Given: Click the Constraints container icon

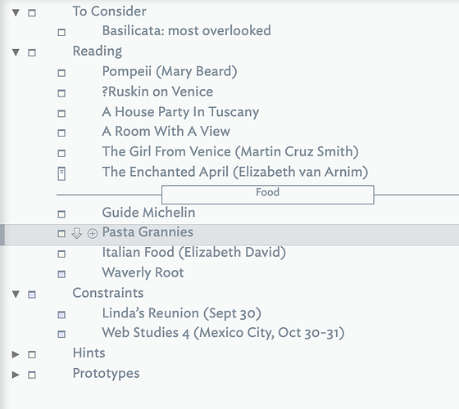Looking at the screenshot, I should pyautogui.click(x=32, y=294).
